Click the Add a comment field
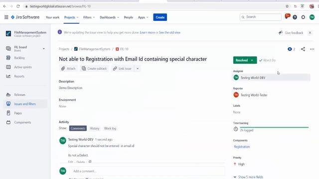 point(148,171)
